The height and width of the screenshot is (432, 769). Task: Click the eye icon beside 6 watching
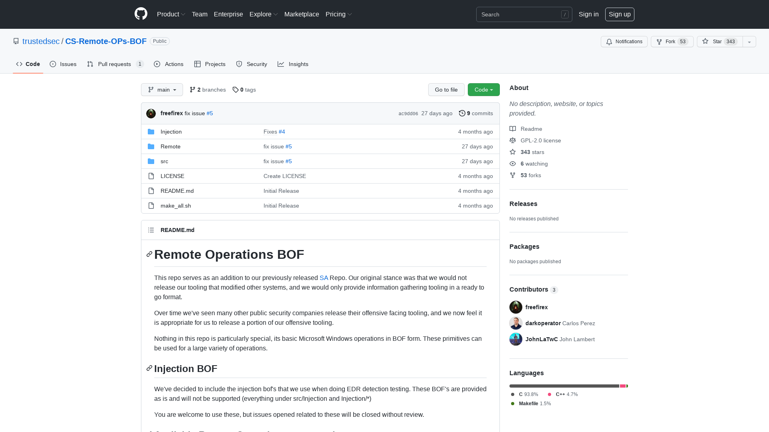[x=513, y=164]
